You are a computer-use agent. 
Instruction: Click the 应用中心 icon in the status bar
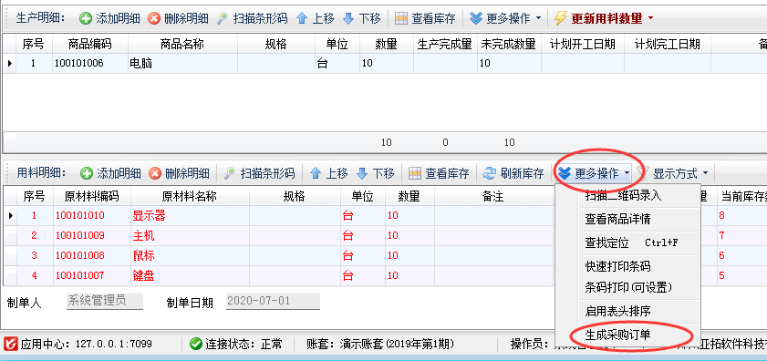point(11,344)
